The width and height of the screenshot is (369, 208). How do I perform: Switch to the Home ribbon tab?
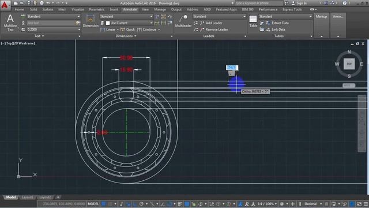[19, 9]
